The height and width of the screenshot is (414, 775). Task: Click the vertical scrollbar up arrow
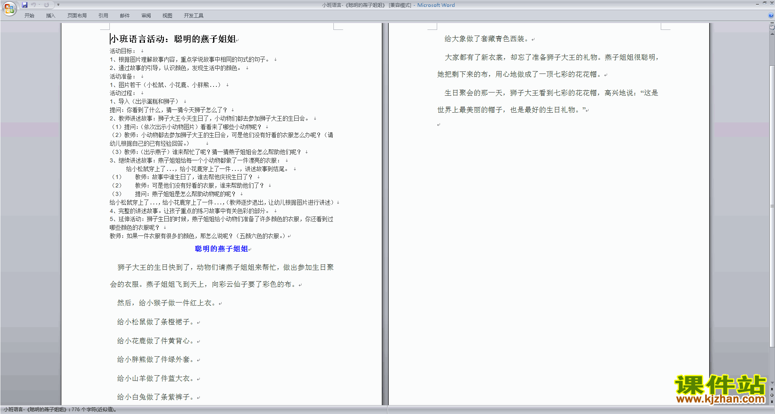point(772,34)
